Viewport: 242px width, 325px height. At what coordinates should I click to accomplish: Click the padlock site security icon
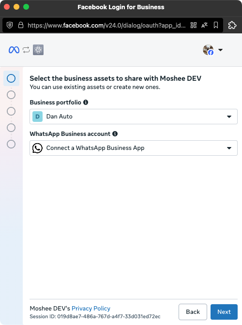(x=20, y=25)
